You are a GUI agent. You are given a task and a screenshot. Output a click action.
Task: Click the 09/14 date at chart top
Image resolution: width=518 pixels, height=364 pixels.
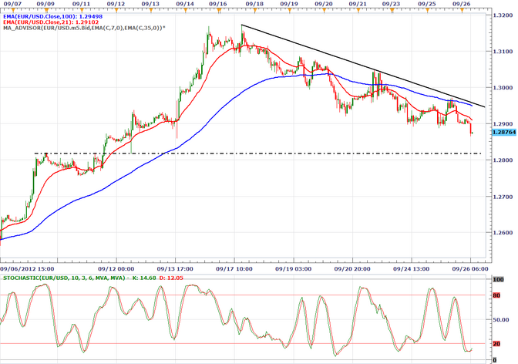pos(185,4)
